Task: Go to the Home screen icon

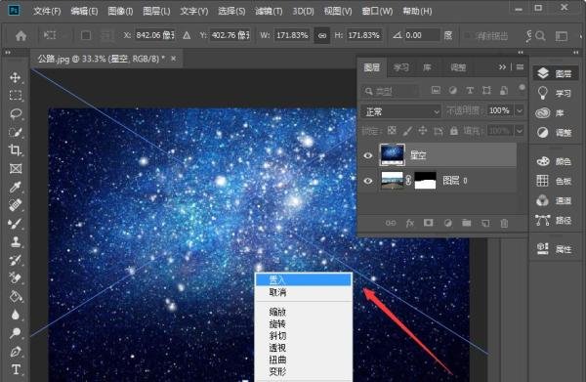Action: [21, 35]
